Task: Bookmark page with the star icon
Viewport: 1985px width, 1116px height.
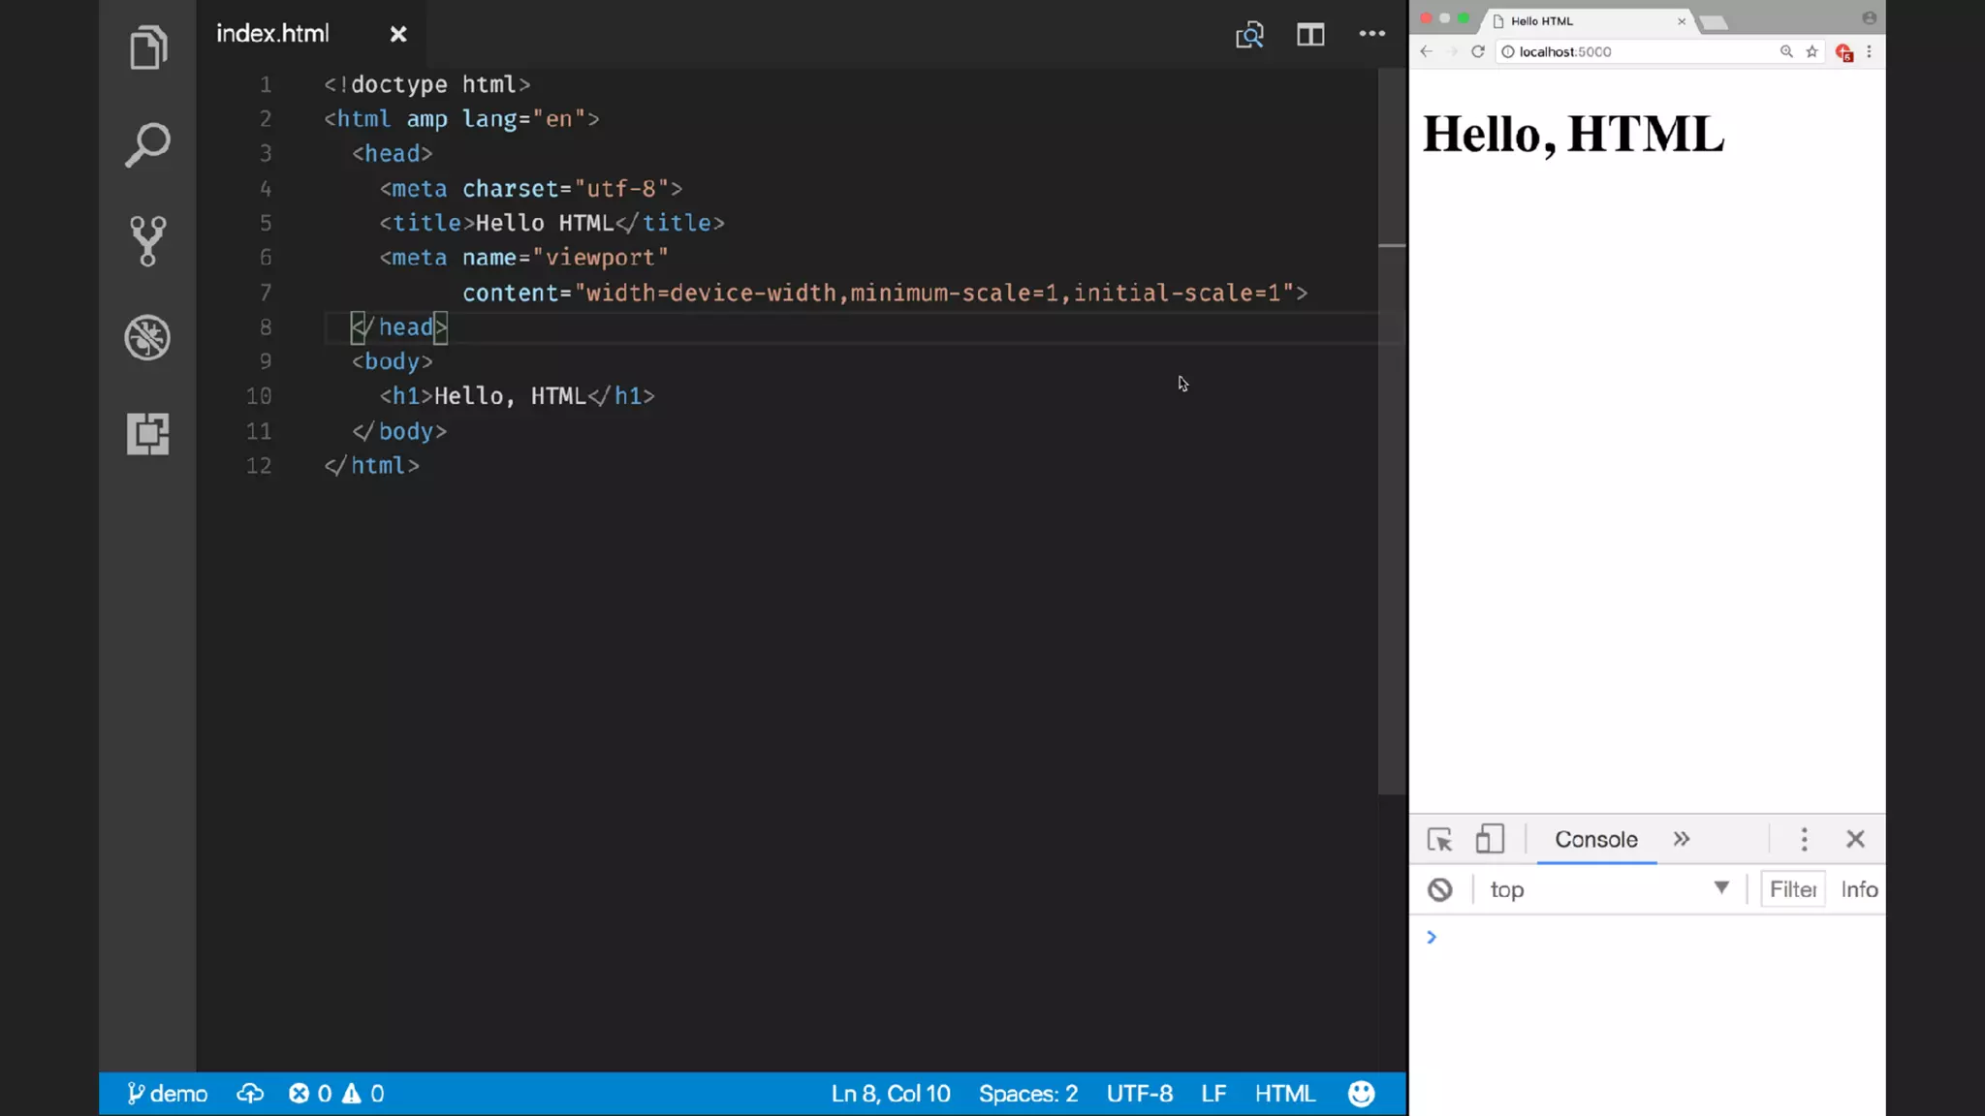Action: (1812, 51)
